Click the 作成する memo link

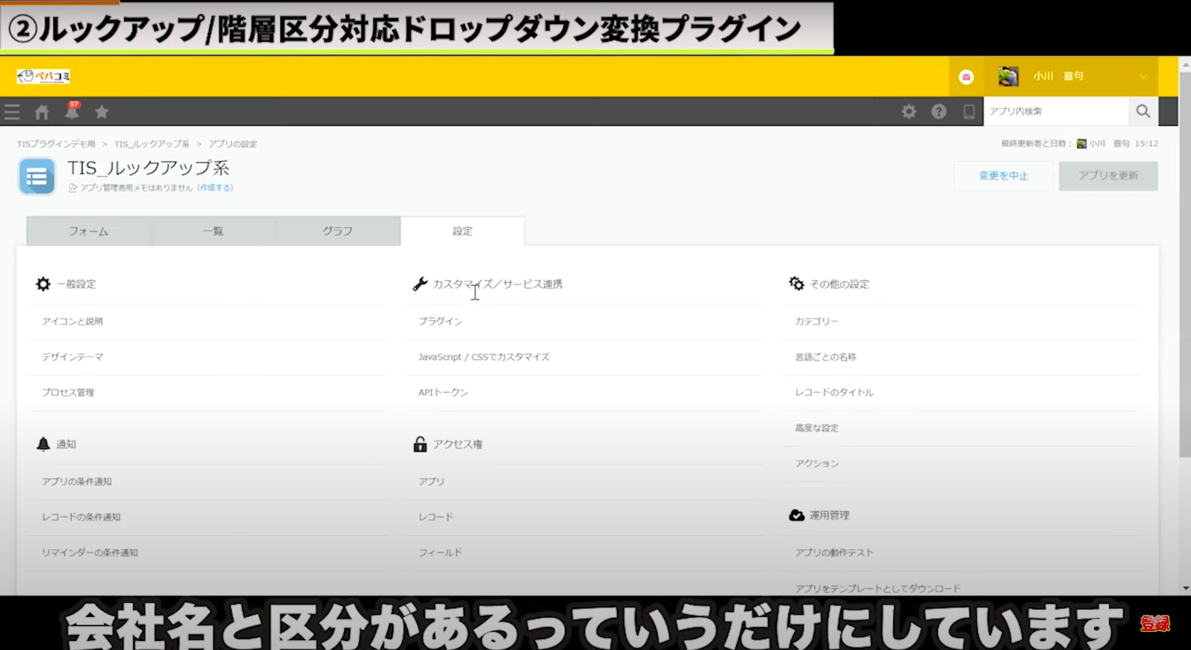(x=215, y=189)
